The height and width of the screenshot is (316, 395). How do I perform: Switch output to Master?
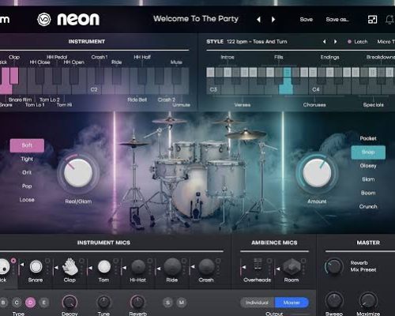[x=292, y=303]
